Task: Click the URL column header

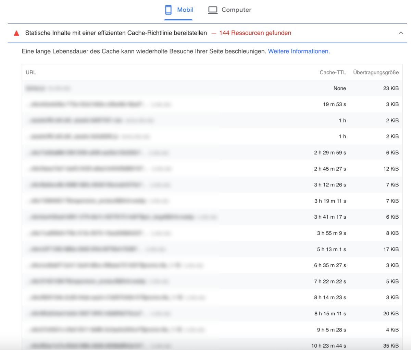Action: (x=31, y=72)
